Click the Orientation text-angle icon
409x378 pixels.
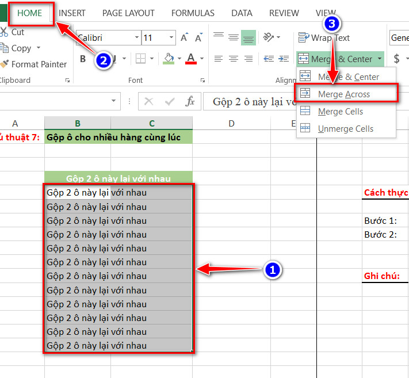(269, 37)
